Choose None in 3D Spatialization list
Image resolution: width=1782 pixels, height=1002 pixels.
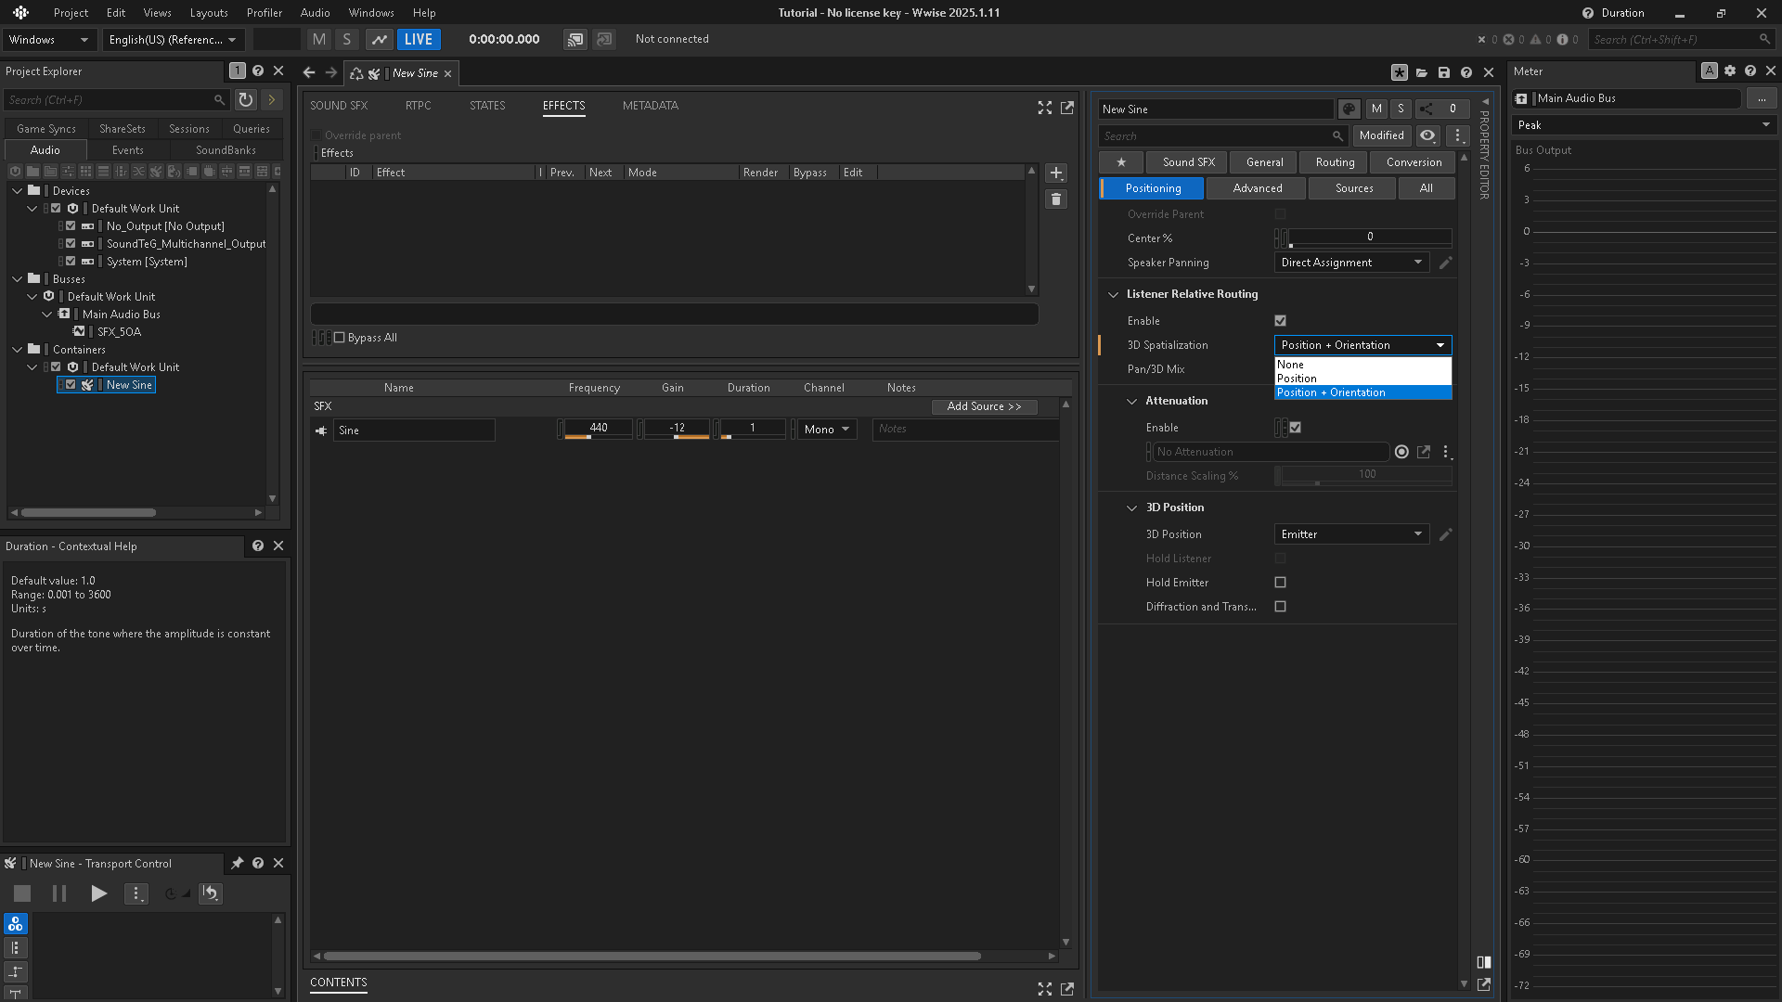pyautogui.click(x=1362, y=365)
